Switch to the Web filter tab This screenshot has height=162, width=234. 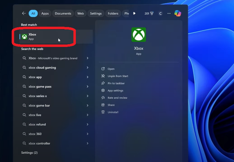(x=80, y=13)
